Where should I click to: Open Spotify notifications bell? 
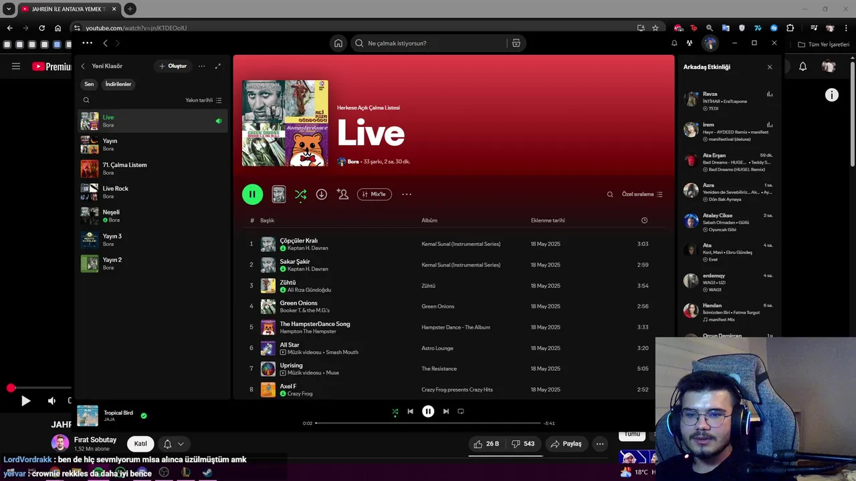674,43
